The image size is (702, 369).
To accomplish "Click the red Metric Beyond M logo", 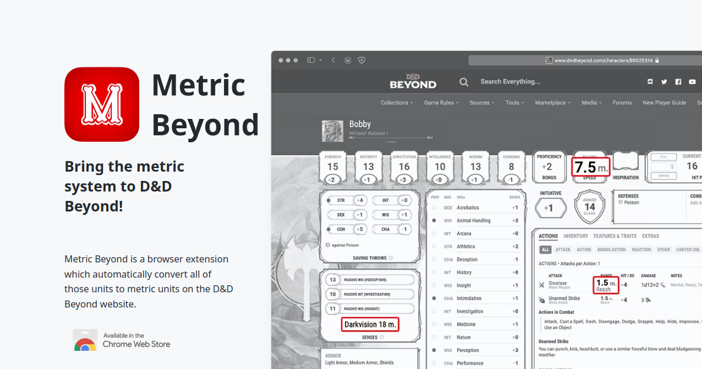I will [102, 104].
